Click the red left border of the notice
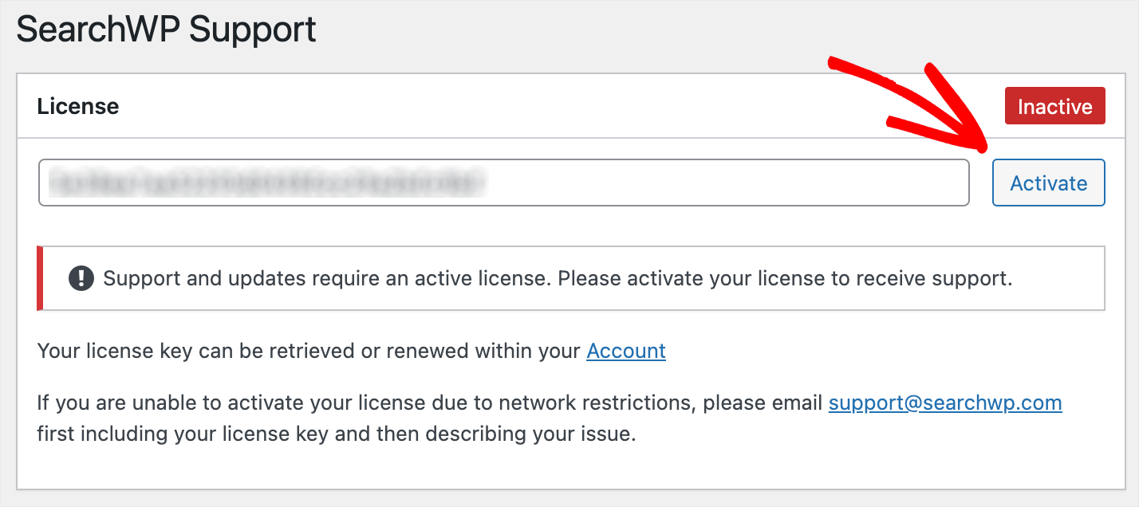This screenshot has width=1139, height=507. click(40, 278)
